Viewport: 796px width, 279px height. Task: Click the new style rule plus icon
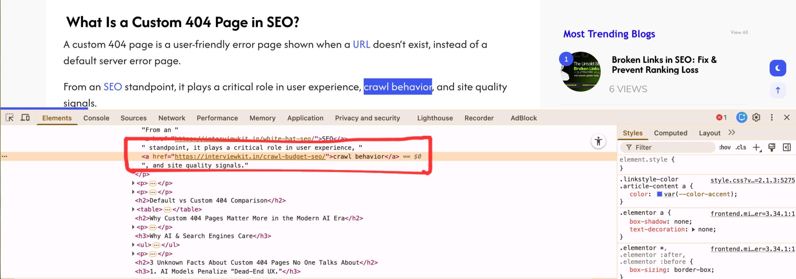pos(756,148)
